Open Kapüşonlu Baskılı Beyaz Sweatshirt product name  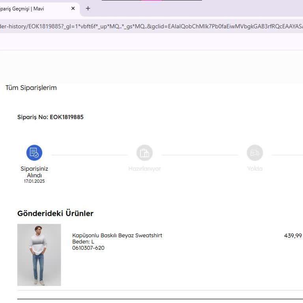point(117,236)
